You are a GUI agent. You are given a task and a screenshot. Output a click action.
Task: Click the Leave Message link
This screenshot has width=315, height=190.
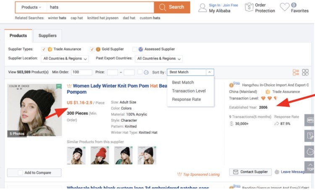pos(292,172)
